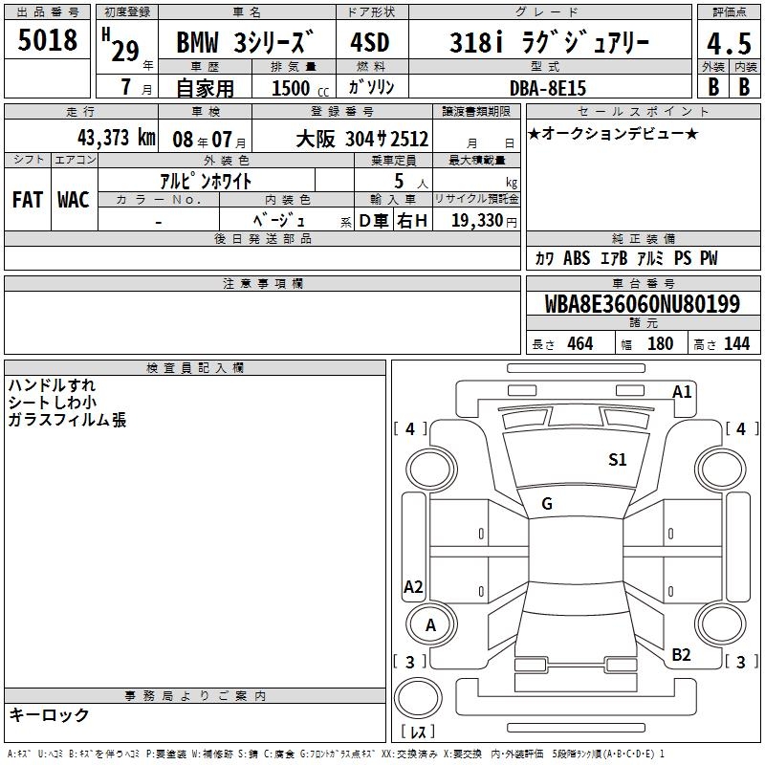
Task: Click the steering side 右H
Action: [412, 221]
